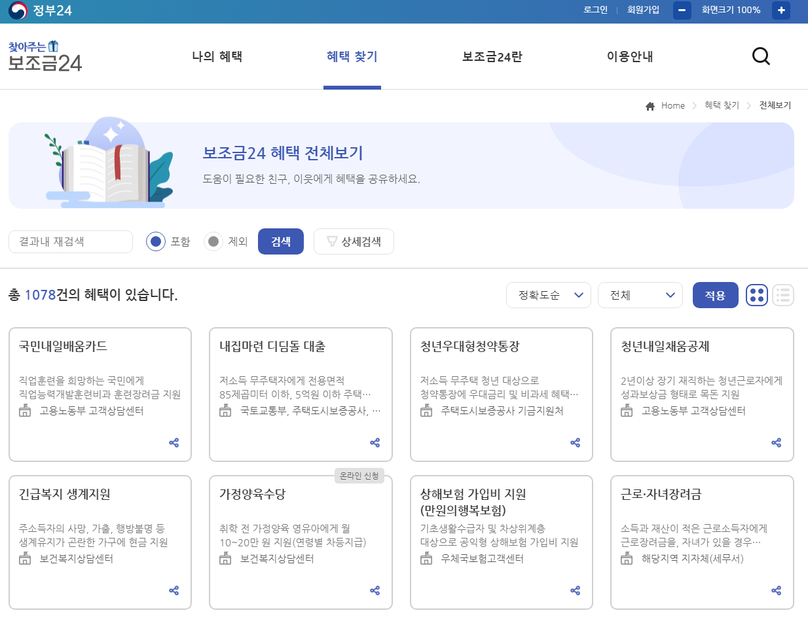Viewport: 808px width, 617px height.
Task: Open the 보조금24 home logo
Action: tap(45, 56)
